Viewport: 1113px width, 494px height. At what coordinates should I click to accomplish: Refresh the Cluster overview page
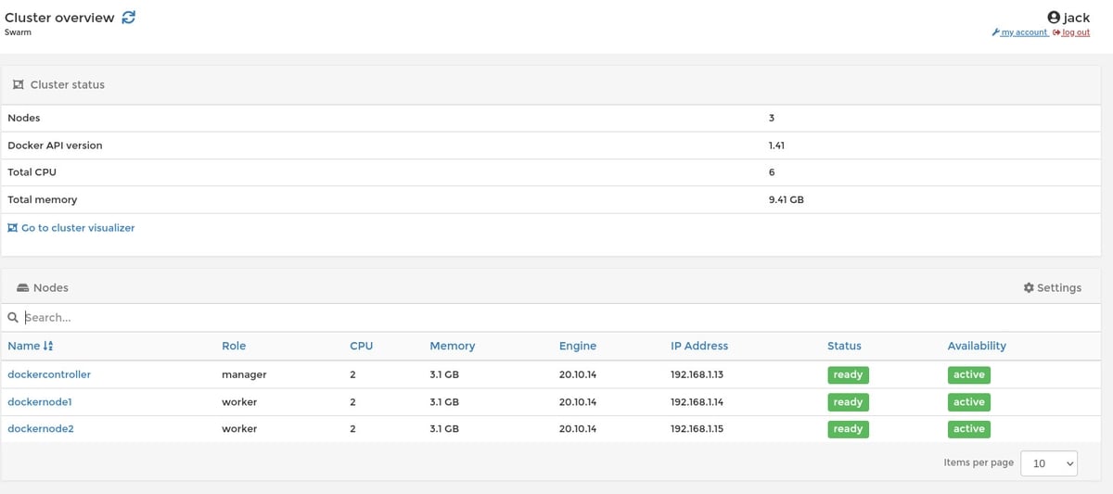pyautogui.click(x=129, y=18)
